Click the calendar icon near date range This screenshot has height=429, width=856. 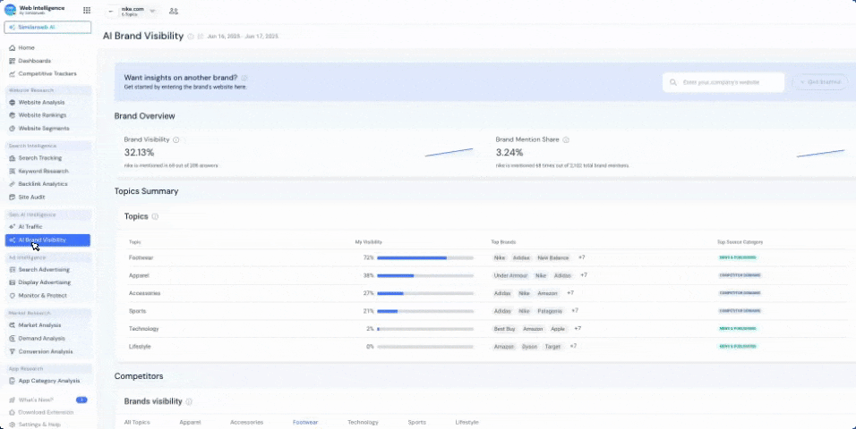coord(201,37)
